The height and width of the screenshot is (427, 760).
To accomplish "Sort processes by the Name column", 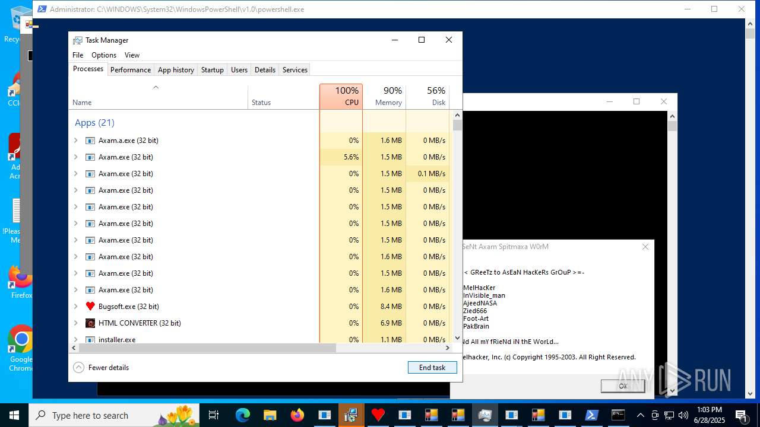I will click(158, 97).
